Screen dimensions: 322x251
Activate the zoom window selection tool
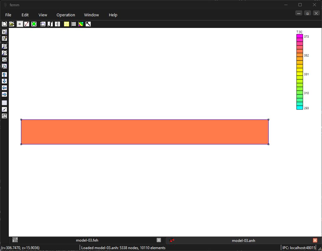4,66
